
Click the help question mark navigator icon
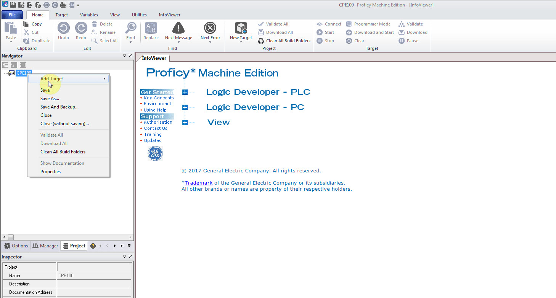93,246
